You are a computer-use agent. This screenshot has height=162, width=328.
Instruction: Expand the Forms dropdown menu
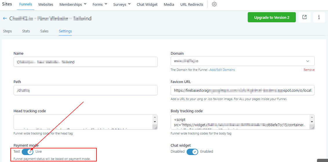[x=100, y=5]
